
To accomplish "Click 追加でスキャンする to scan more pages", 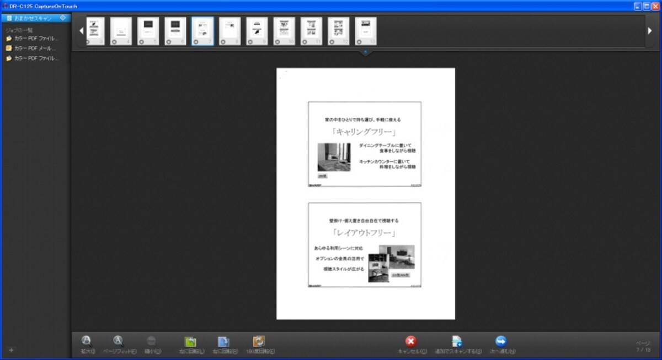I will point(457,341).
